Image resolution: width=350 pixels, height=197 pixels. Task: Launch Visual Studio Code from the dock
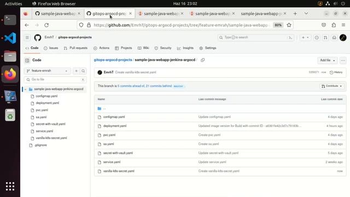click(10, 38)
